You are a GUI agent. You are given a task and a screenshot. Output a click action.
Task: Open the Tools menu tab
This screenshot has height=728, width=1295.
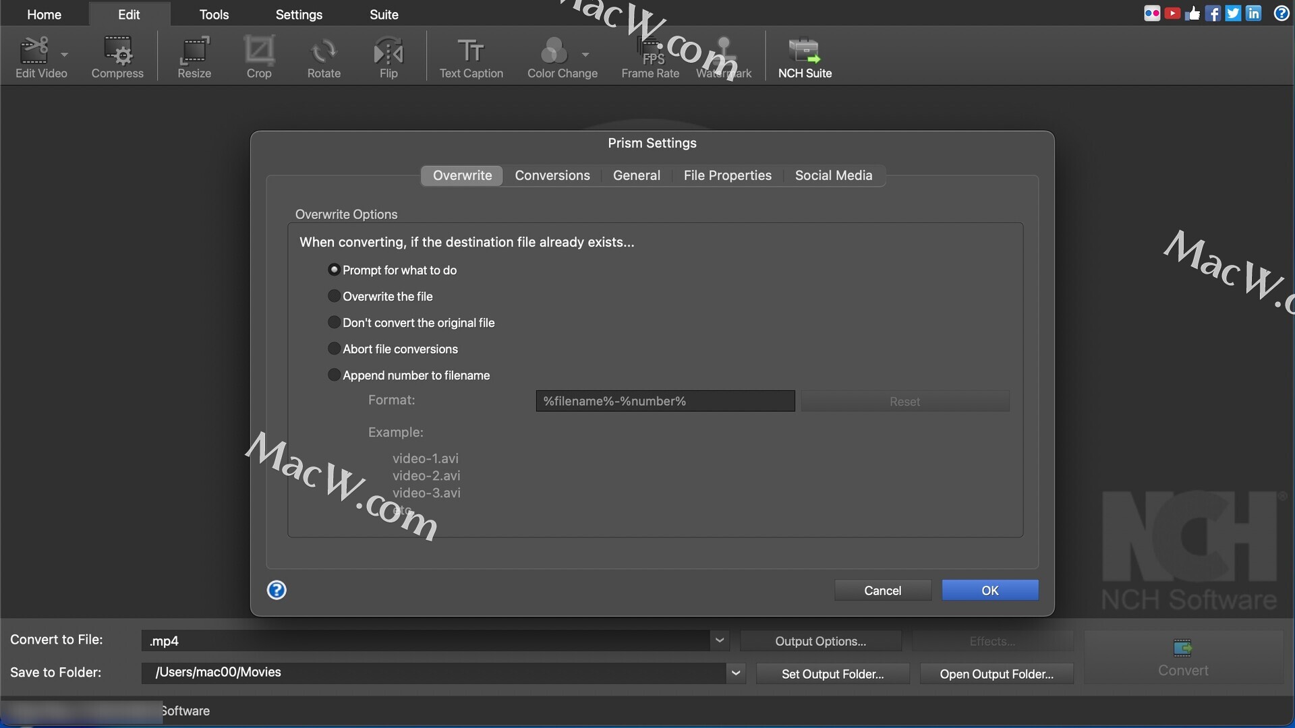pyautogui.click(x=214, y=14)
